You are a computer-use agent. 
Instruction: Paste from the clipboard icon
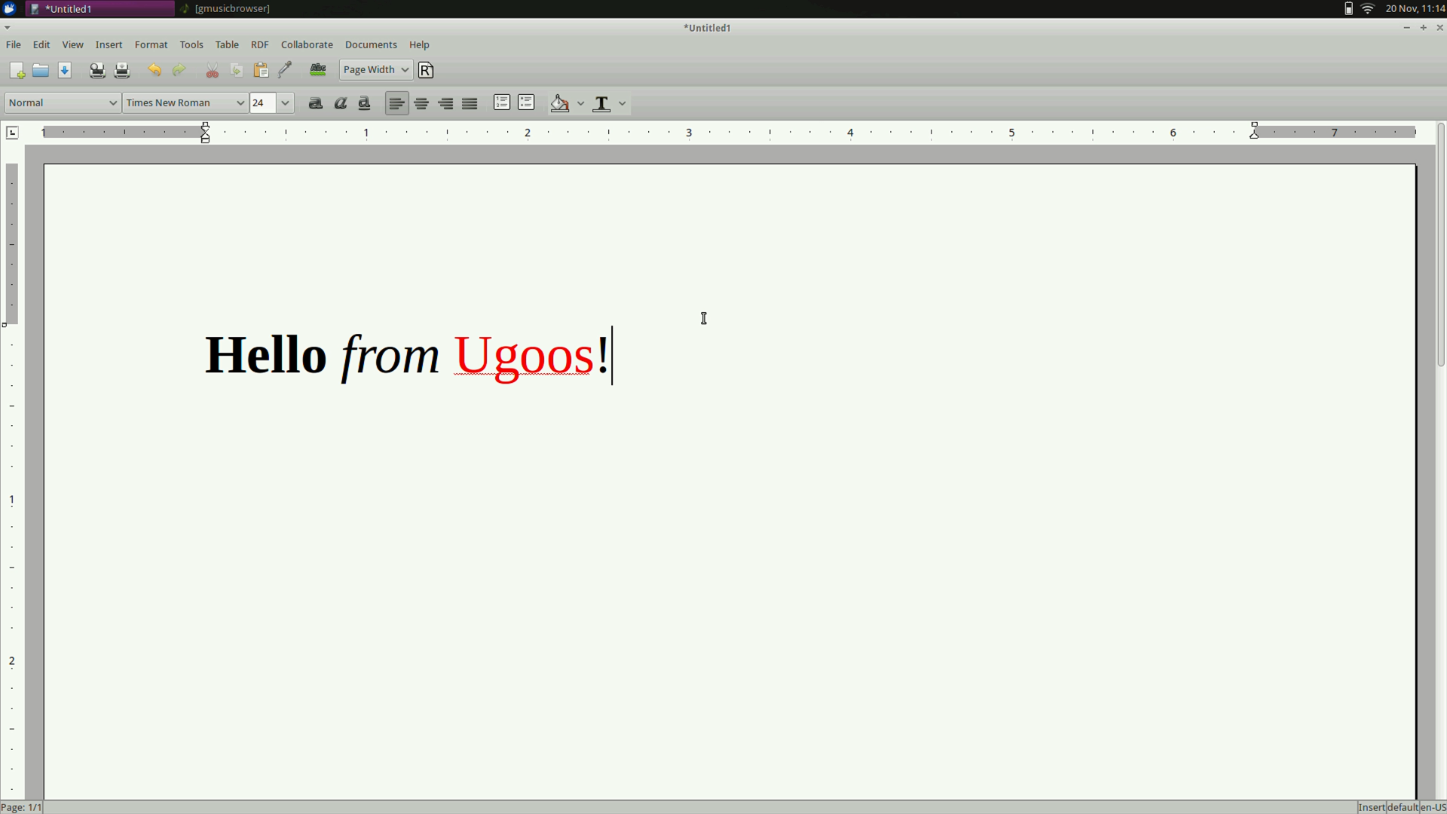(261, 70)
